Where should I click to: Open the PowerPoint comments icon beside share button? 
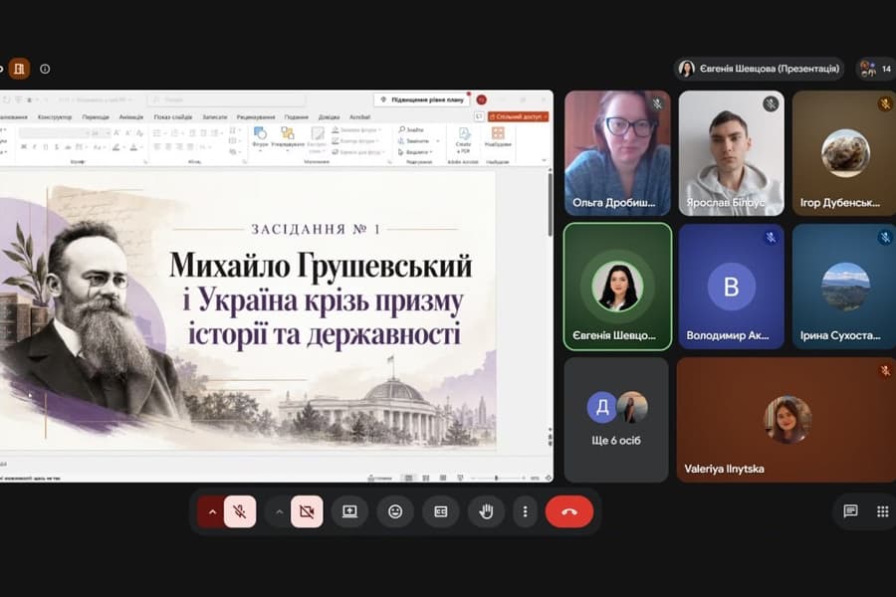pyautogui.click(x=479, y=116)
